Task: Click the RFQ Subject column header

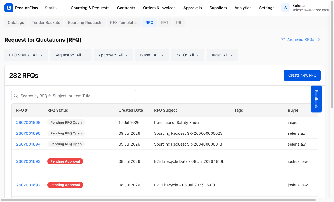Action: coord(166,110)
